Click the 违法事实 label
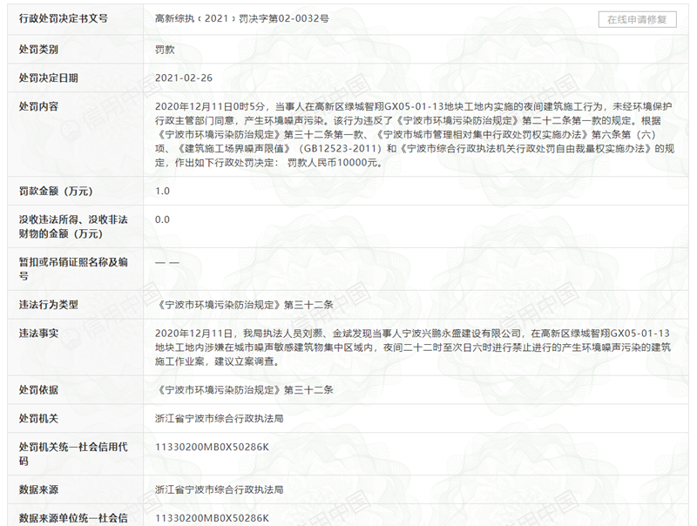This screenshot has width=697, height=526. (38, 334)
